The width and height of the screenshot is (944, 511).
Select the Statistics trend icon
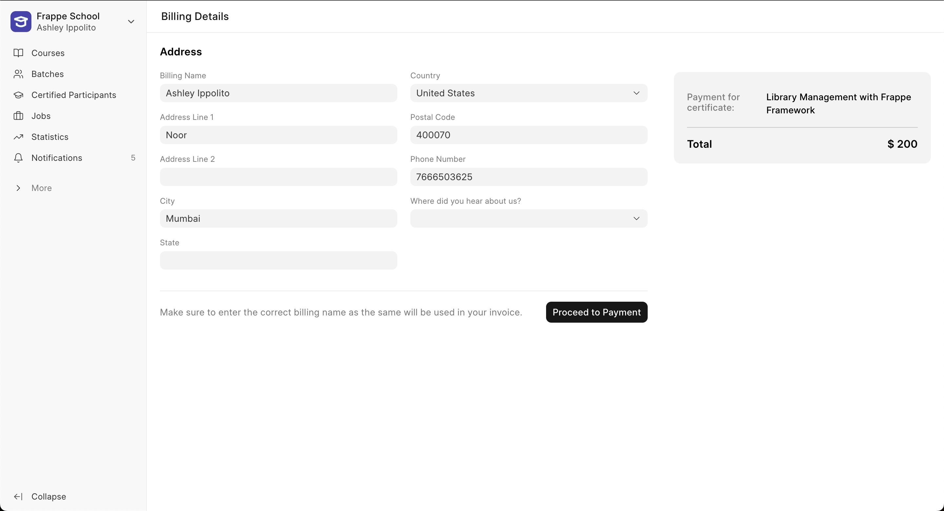(x=18, y=137)
